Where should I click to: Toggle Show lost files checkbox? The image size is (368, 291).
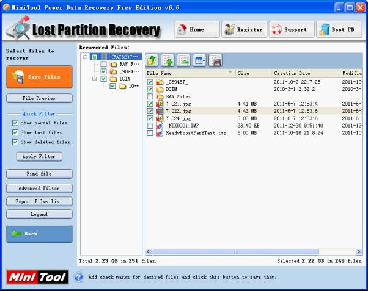(15, 132)
